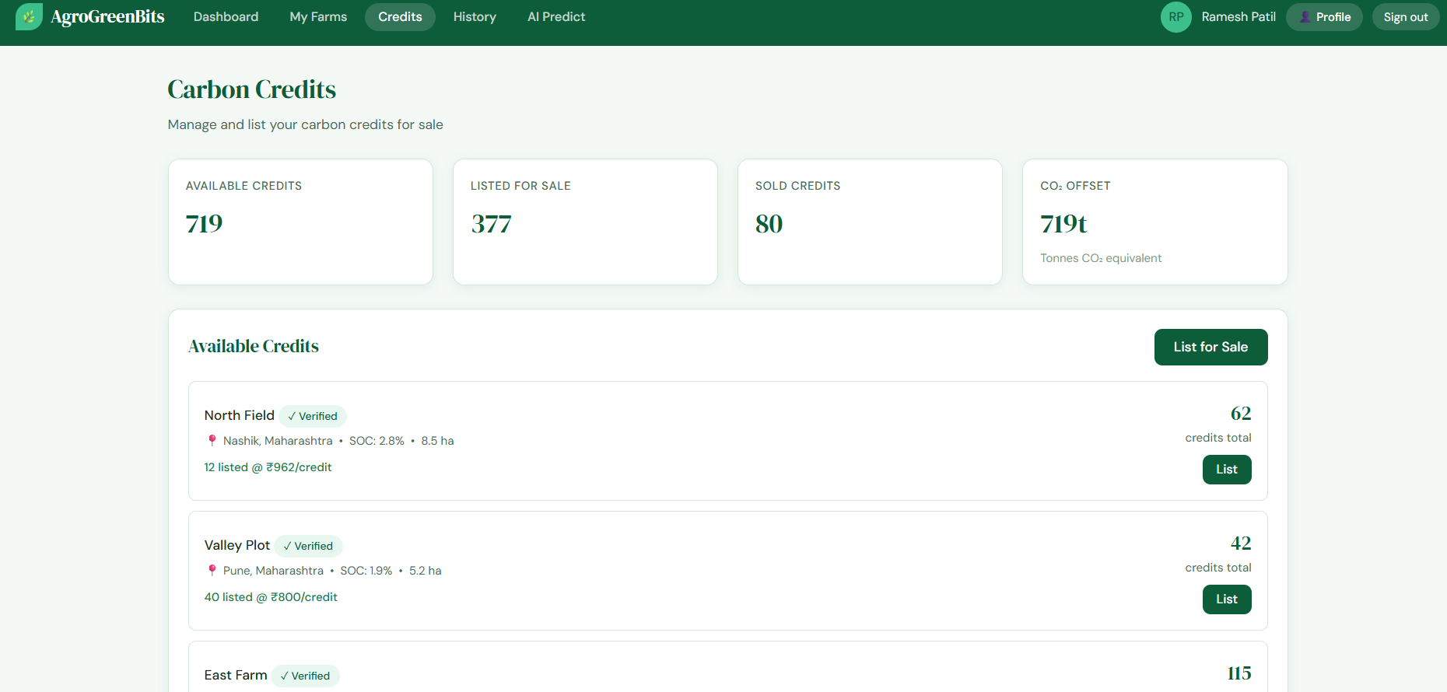Select the Credits tab
1447x692 pixels.
[x=400, y=17]
